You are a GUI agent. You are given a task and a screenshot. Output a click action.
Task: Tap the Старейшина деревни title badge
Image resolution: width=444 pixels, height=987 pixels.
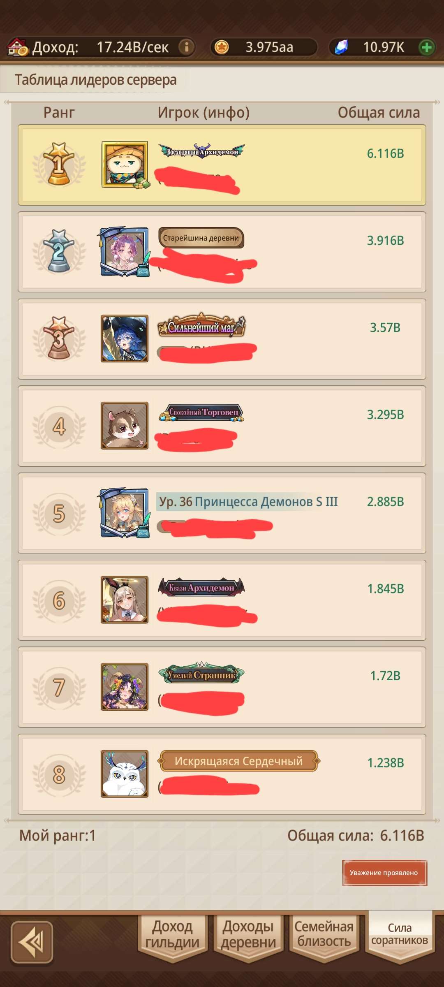click(x=201, y=238)
